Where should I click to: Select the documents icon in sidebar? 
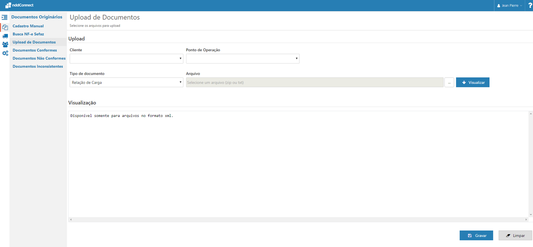click(5, 27)
